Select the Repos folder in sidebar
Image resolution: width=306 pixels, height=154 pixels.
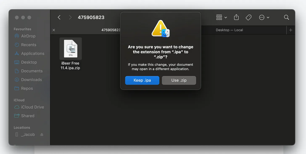27,88
